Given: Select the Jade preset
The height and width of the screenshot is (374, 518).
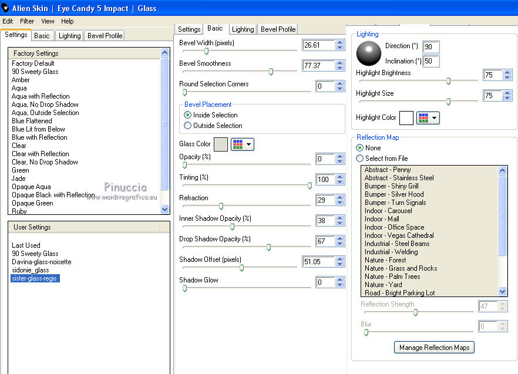Looking at the screenshot, I should point(19,178).
